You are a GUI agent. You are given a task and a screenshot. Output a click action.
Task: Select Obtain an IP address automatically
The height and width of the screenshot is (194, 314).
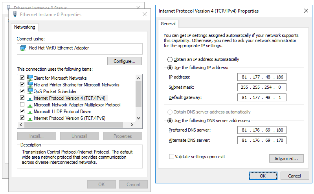pyautogui.click(x=170, y=60)
